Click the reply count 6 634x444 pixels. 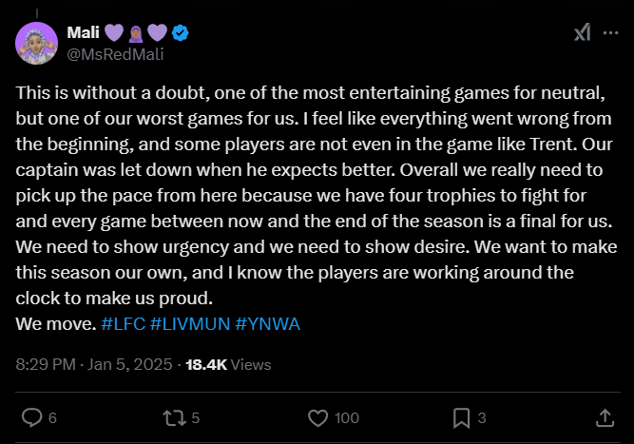pos(52,418)
